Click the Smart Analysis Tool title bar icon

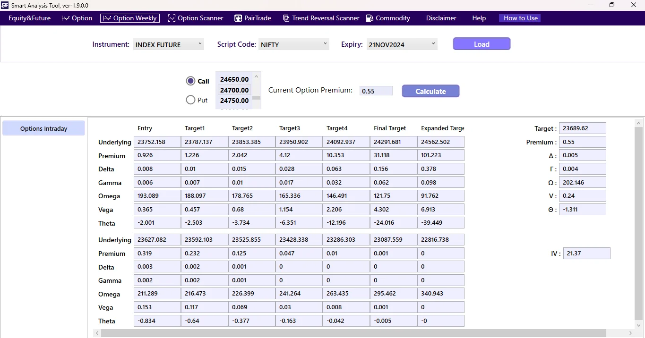click(x=5, y=5)
